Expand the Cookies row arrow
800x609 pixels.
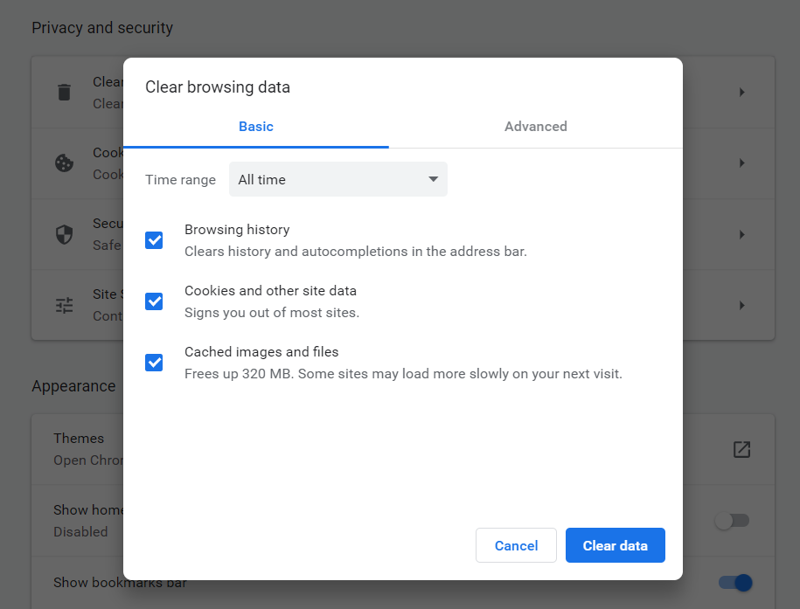(741, 163)
